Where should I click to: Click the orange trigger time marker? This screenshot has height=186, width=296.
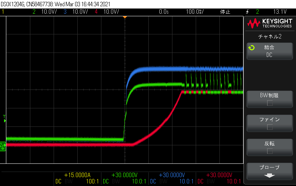click(x=125, y=17)
